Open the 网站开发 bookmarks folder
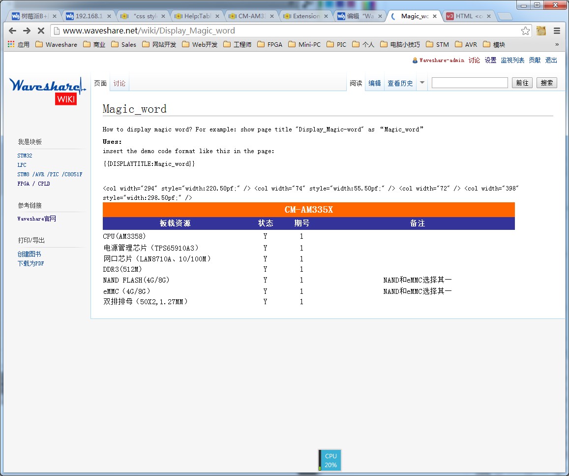 [159, 44]
